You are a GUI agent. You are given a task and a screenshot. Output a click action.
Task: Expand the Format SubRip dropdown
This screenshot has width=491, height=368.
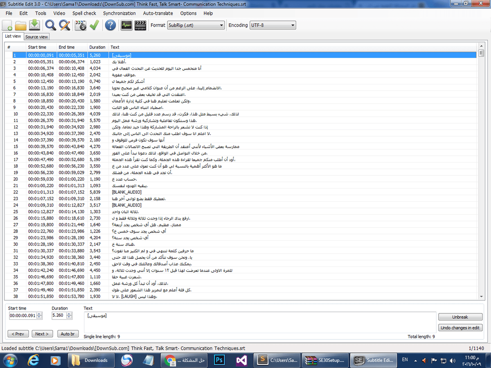click(x=196, y=25)
